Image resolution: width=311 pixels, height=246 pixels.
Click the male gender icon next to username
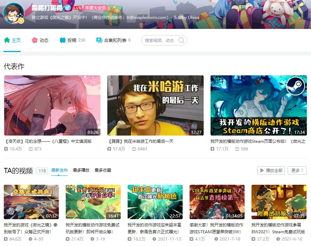(x=68, y=8)
